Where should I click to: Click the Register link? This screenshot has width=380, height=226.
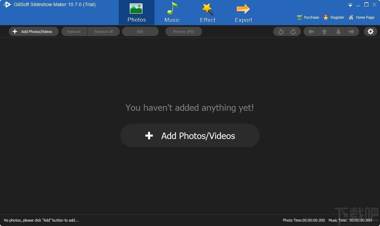(x=334, y=17)
